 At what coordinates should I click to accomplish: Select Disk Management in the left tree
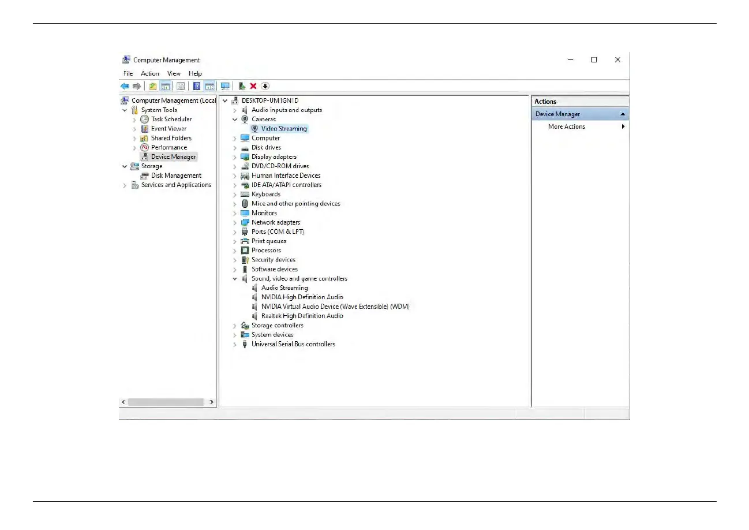(176, 176)
